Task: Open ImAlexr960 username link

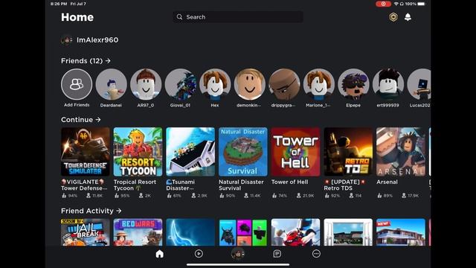Action: [x=97, y=39]
